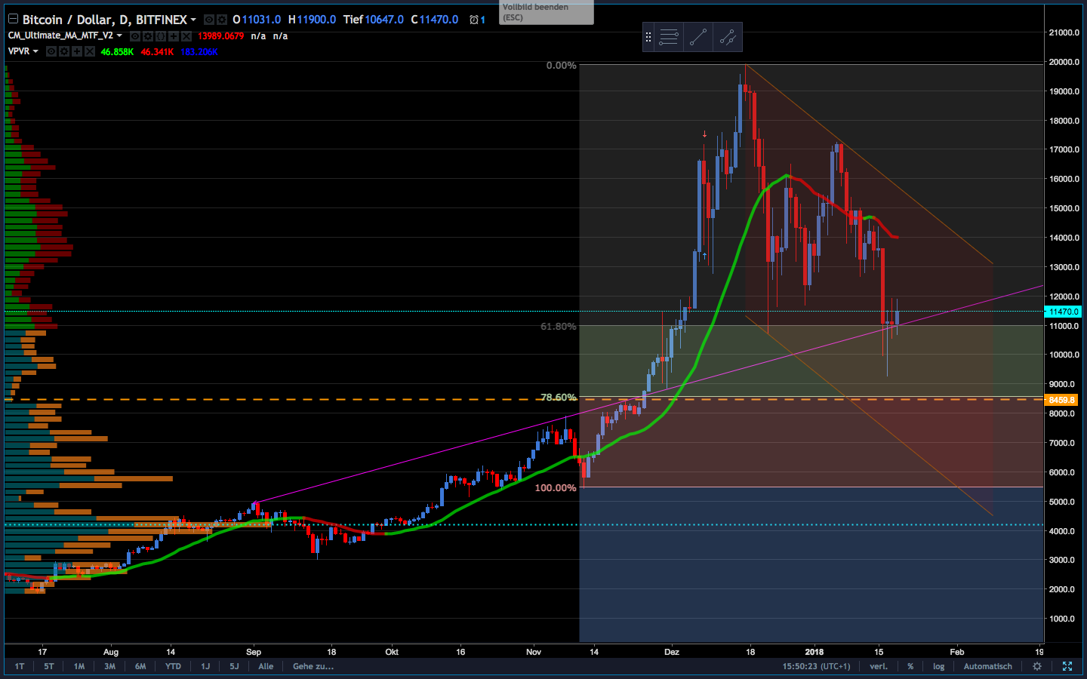The width and height of the screenshot is (1087, 679).
Task: Open chart settings gear in bottom bar
Action: tap(1037, 666)
